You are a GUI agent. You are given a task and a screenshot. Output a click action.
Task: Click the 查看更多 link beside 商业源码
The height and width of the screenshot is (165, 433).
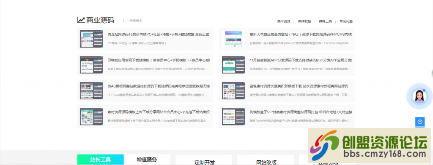click(x=136, y=21)
